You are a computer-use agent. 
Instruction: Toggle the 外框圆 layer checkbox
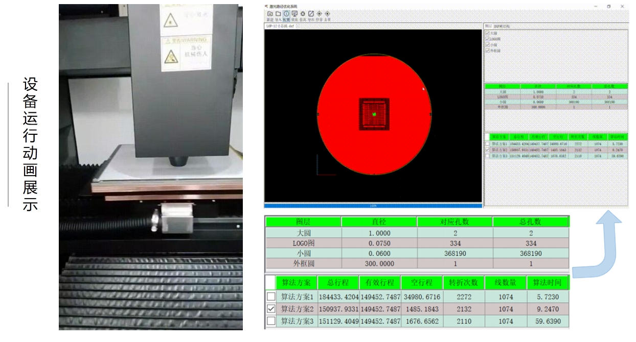[487, 51]
